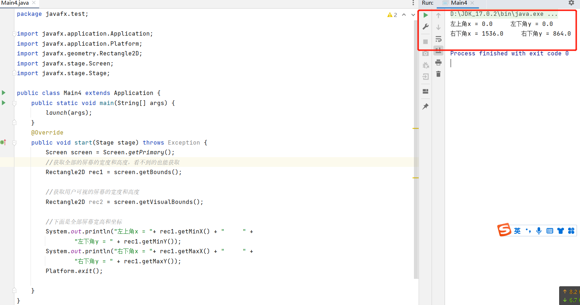The height and width of the screenshot is (305, 580).
Task: Click import javafx.stage.Screen line
Action: coord(65,64)
